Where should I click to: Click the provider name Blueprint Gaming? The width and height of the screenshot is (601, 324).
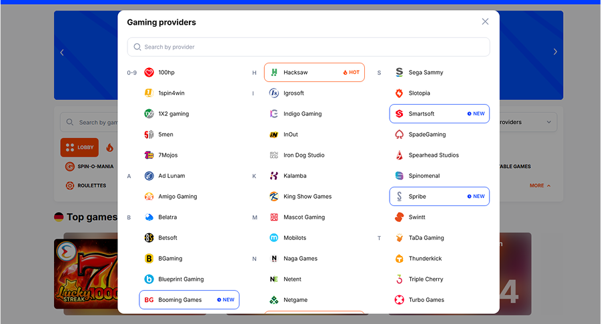181,279
